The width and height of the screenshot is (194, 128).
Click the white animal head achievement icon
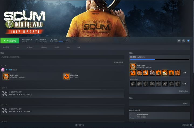pyautogui.click(x=146, y=73)
